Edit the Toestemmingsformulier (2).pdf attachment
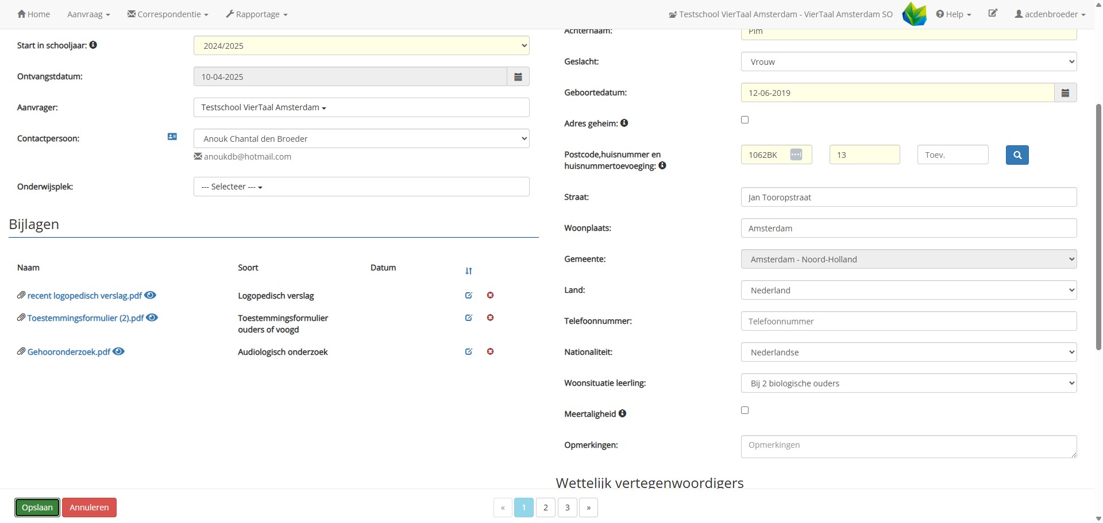 tap(469, 317)
